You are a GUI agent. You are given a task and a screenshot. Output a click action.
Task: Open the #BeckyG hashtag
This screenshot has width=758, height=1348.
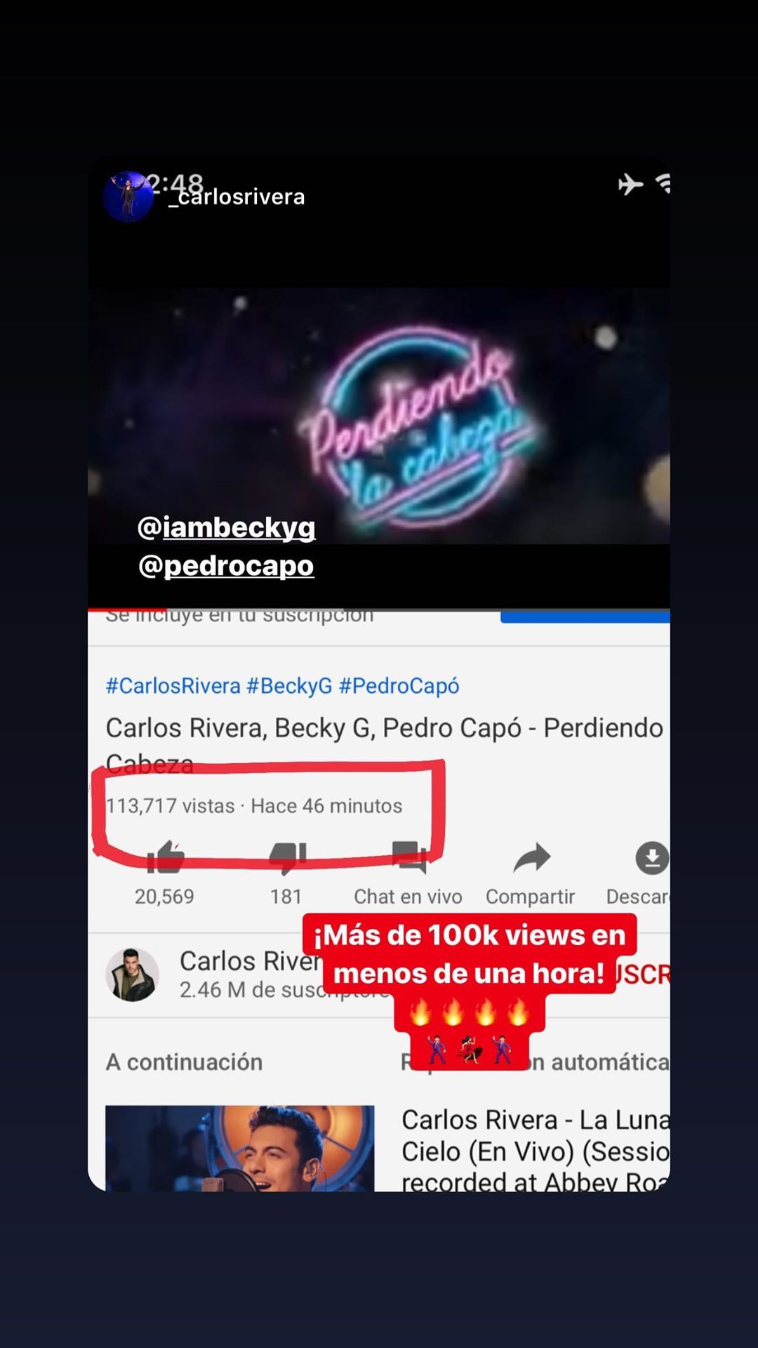click(289, 686)
